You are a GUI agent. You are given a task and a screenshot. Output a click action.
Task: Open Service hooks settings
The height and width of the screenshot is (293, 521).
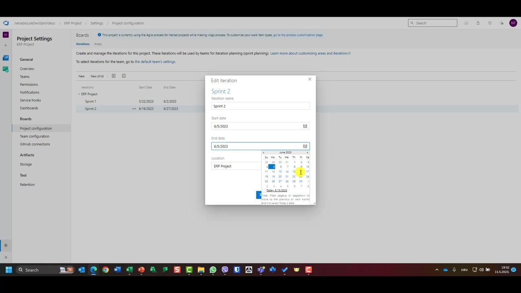pyautogui.click(x=31, y=100)
